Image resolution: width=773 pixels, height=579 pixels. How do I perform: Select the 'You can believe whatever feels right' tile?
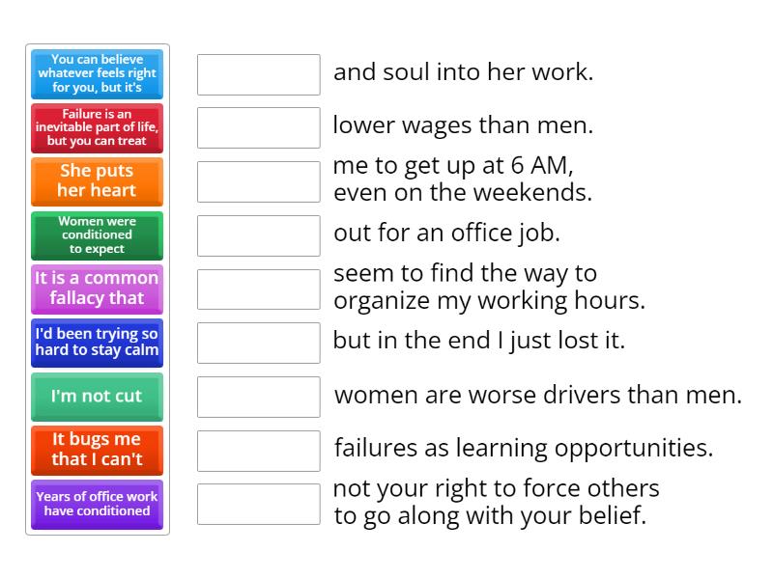click(96, 73)
